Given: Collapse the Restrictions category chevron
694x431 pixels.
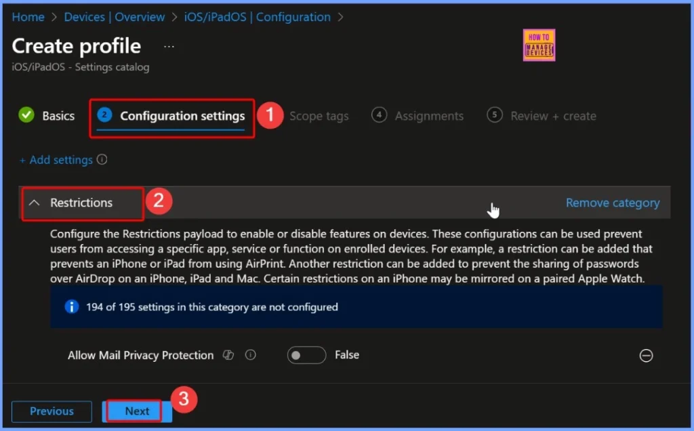Looking at the screenshot, I should [35, 202].
